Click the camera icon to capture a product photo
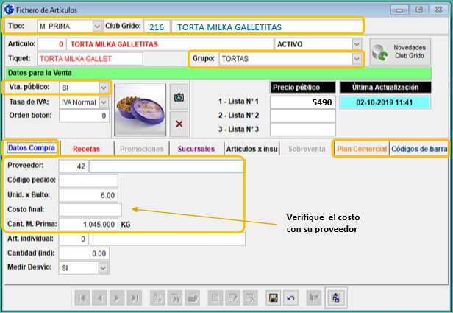 click(179, 96)
